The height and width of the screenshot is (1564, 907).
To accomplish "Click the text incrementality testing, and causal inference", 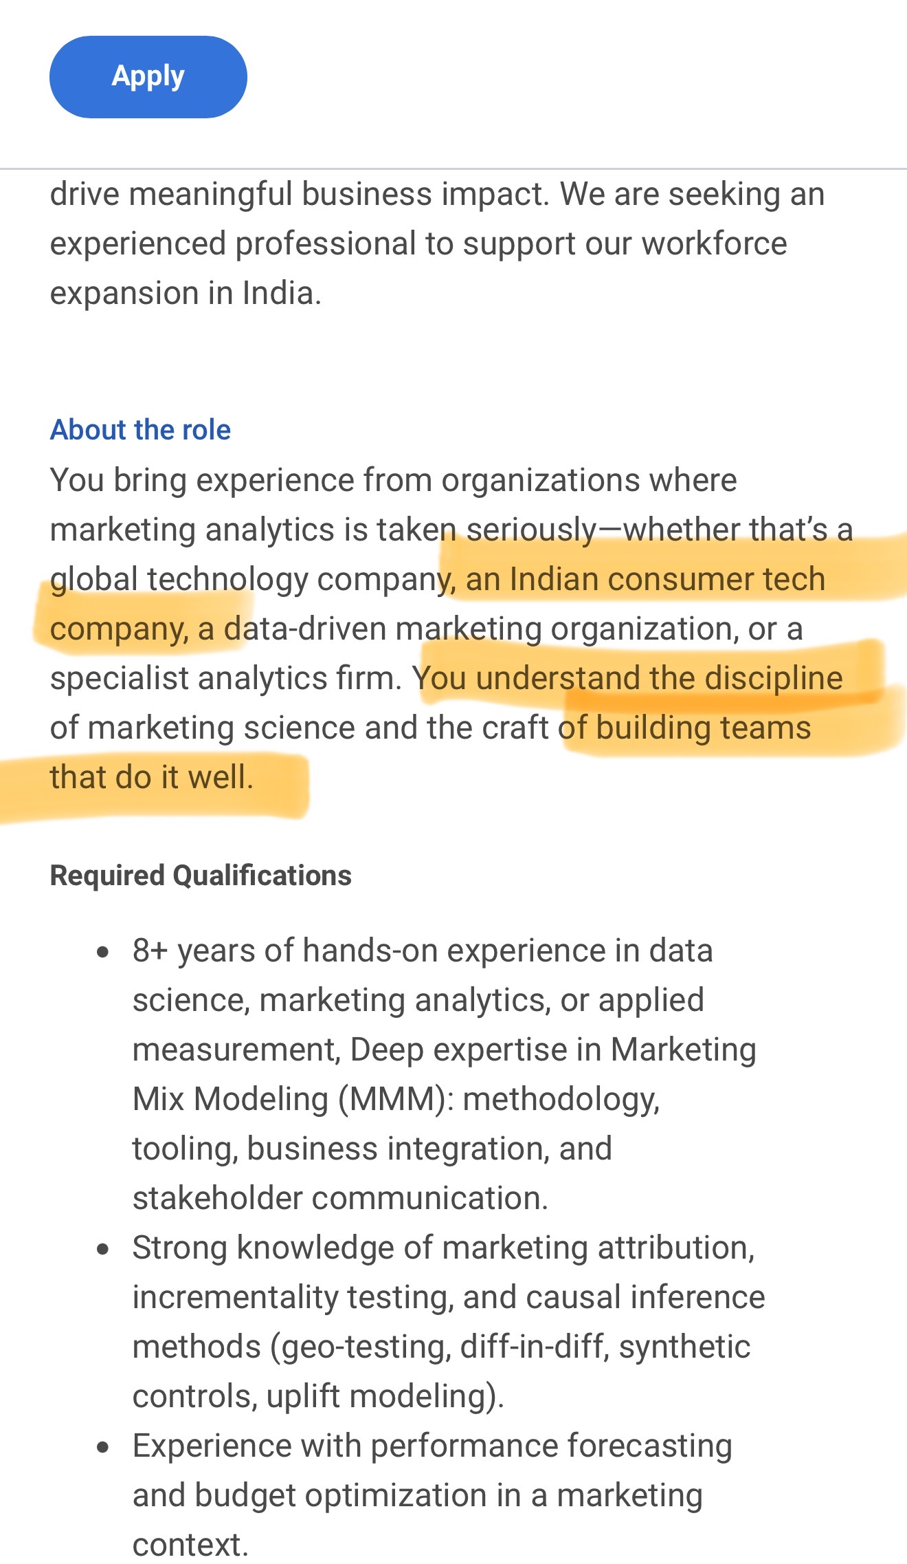I will [x=449, y=1297].
